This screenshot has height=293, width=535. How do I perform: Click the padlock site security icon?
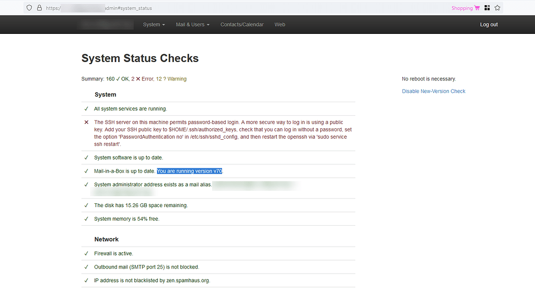(x=39, y=8)
